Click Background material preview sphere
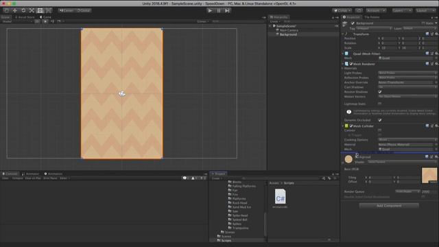Image resolution: width=439 pixels, height=247 pixels. pos(348,159)
